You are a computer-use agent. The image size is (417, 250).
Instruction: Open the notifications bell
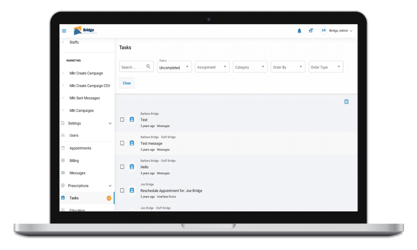[299, 31]
